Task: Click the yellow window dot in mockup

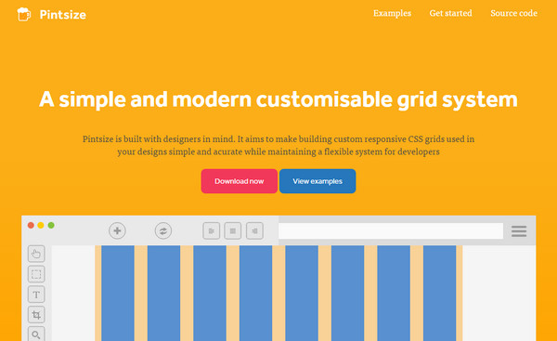Action: tap(41, 225)
